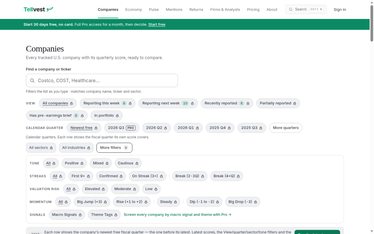Select Steady momentum filter

pyautogui.click(x=168, y=202)
